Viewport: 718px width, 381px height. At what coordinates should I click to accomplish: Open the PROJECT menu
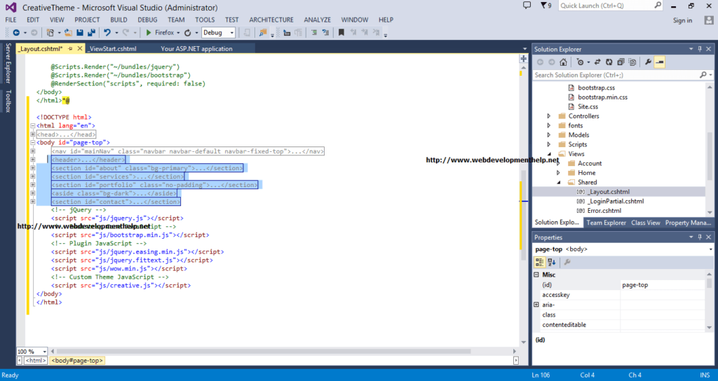pyautogui.click(x=87, y=20)
